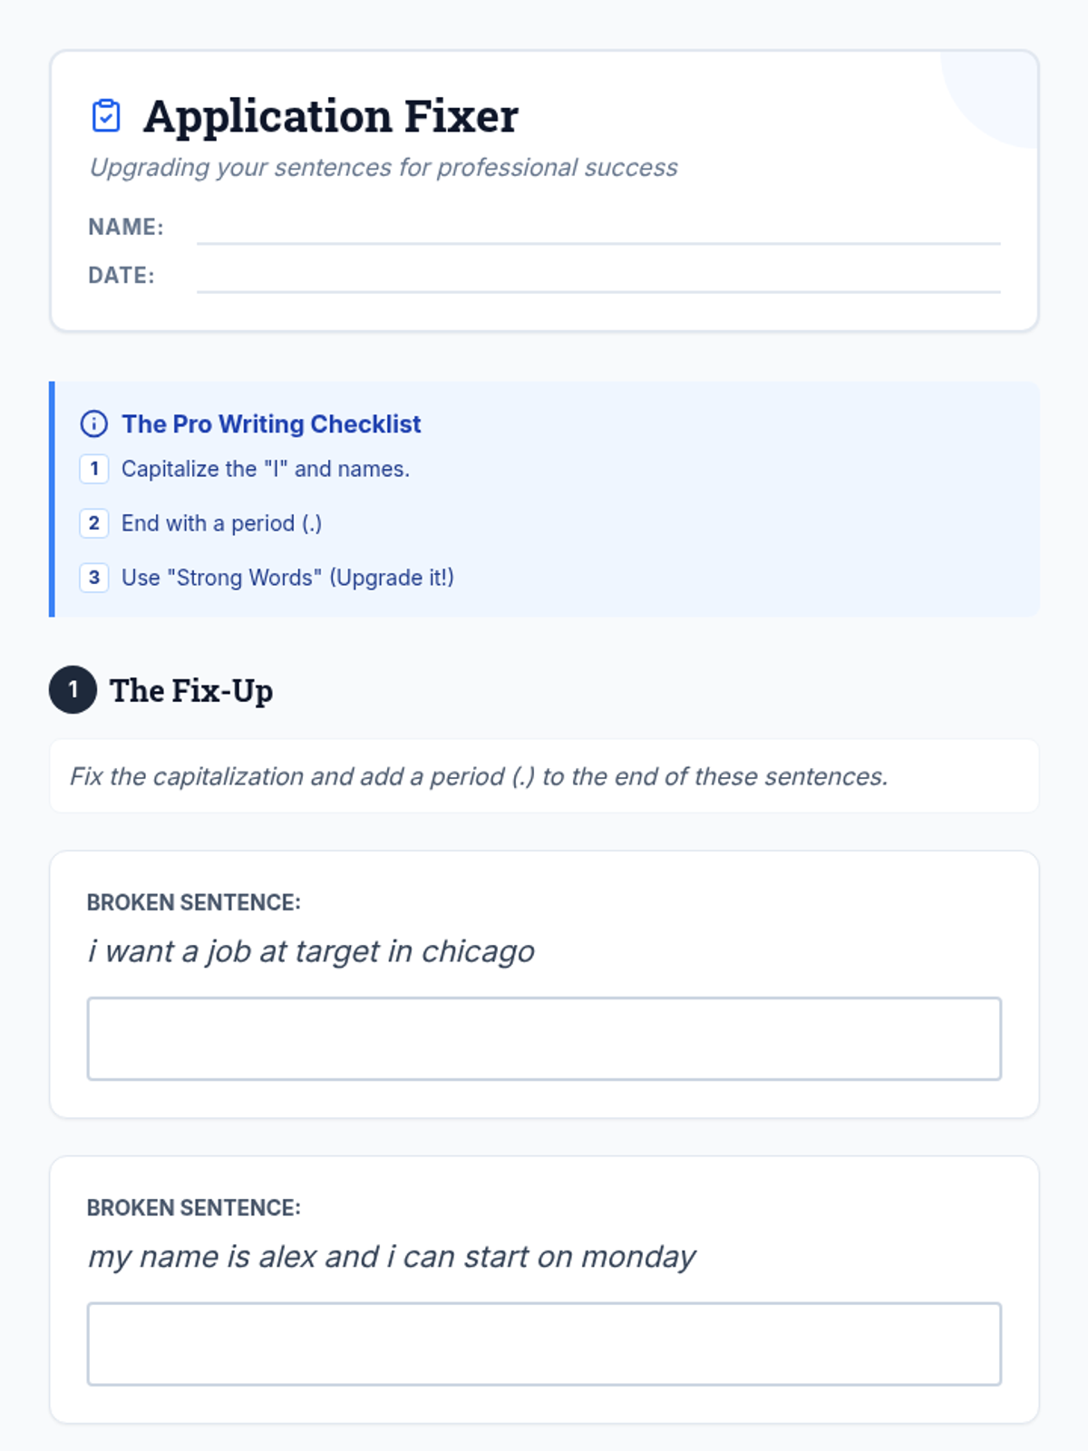Image resolution: width=1088 pixels, height=1451 pixels.
Task: Click the subtitle 'Upgrading your sentences' text
Action: point(384,168)
